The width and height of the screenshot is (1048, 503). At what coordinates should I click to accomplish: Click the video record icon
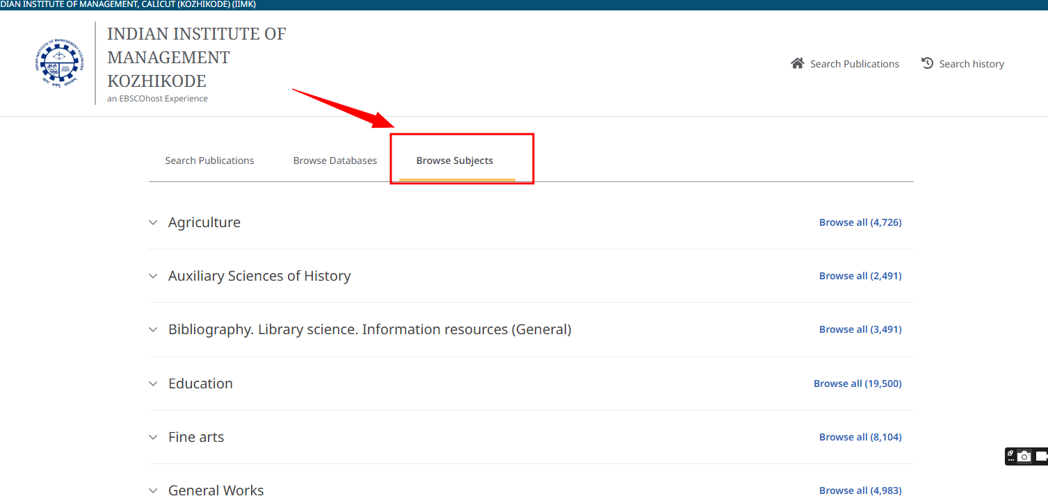tap(1041, 456)
